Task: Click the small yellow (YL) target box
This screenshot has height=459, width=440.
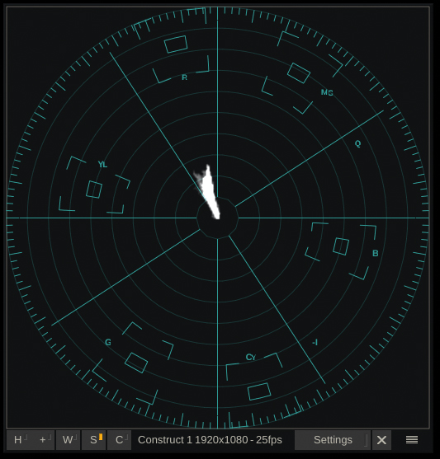Action: coord(94,190)
